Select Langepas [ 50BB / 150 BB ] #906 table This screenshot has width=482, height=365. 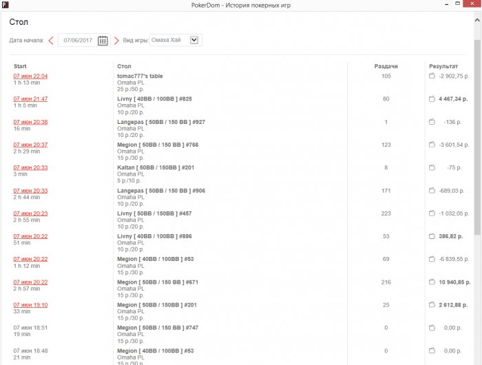click(x=161, y=191)
